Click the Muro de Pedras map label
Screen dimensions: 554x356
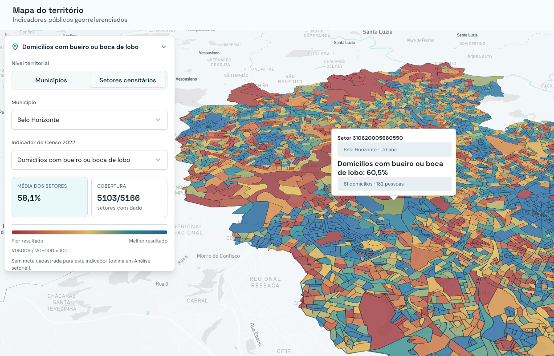[x=420, y=40]
